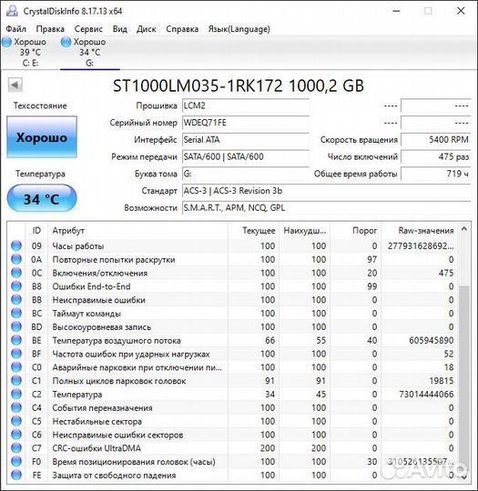This screenshot has height=491, width=478.
Task: Click the Хорошо health status button
Action: (42, 137)
